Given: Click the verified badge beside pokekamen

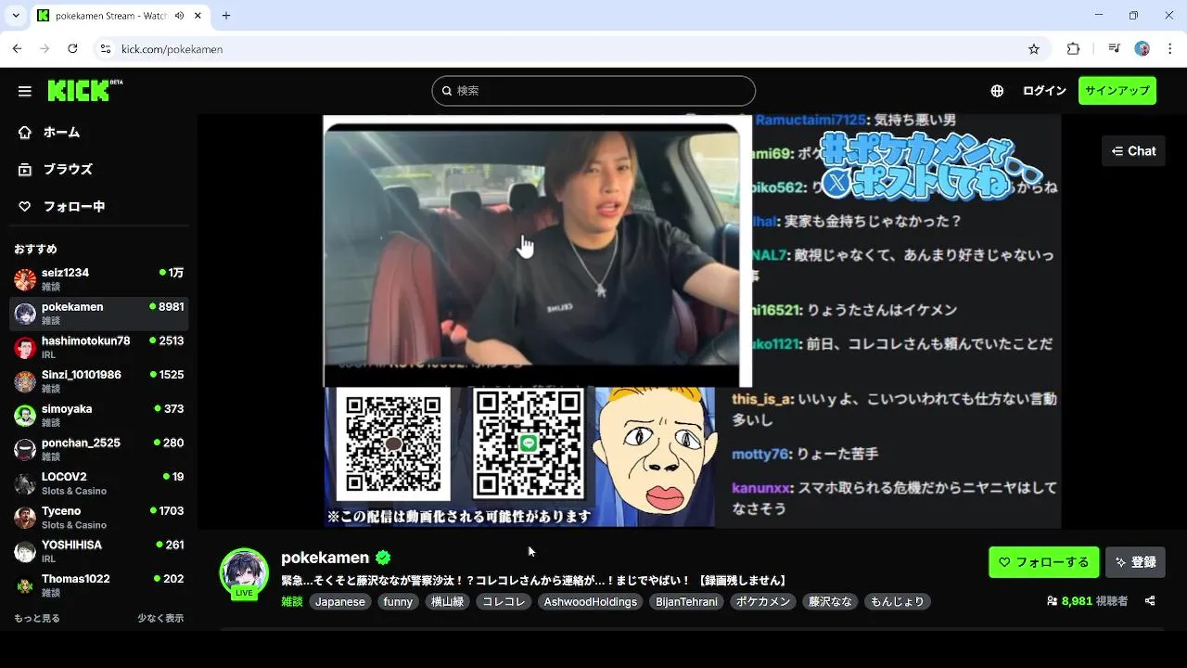Looking at the screenshot, I should [x=383, y=558].
